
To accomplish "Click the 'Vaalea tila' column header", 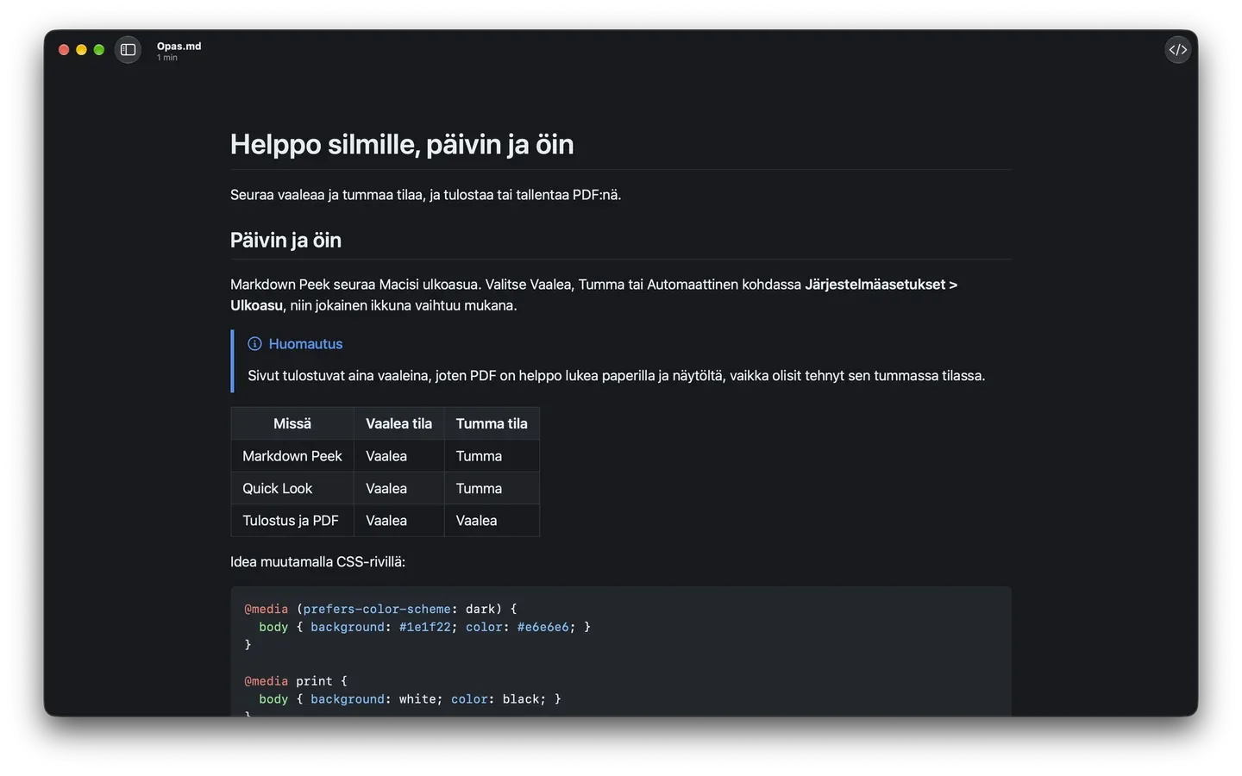I will pyautogui.click(x=398, y=423).
